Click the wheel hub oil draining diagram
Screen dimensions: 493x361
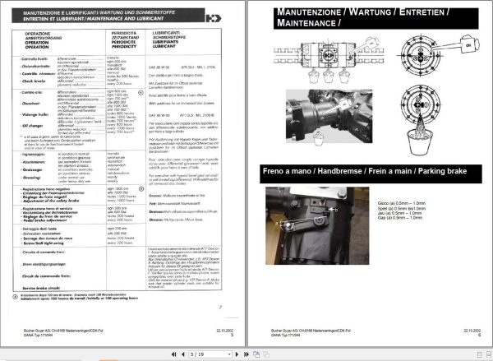pos(420,119)
